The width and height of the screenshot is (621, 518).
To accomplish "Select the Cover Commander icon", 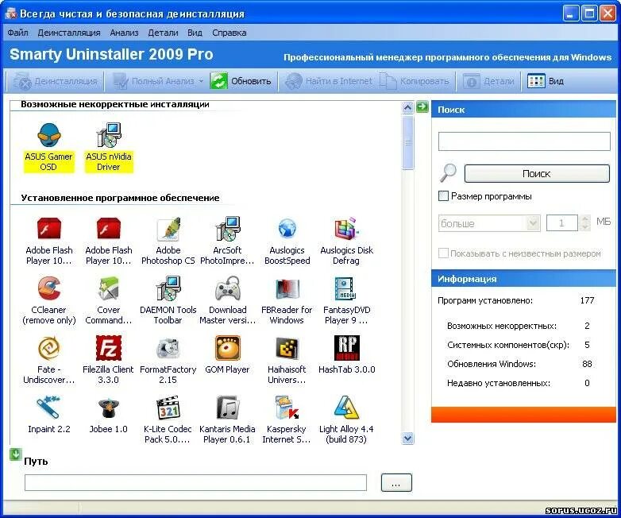I will click(109, 288).
